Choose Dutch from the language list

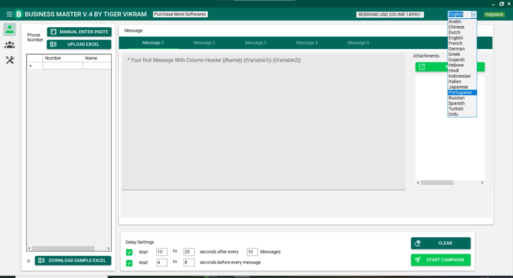[462, 33]
